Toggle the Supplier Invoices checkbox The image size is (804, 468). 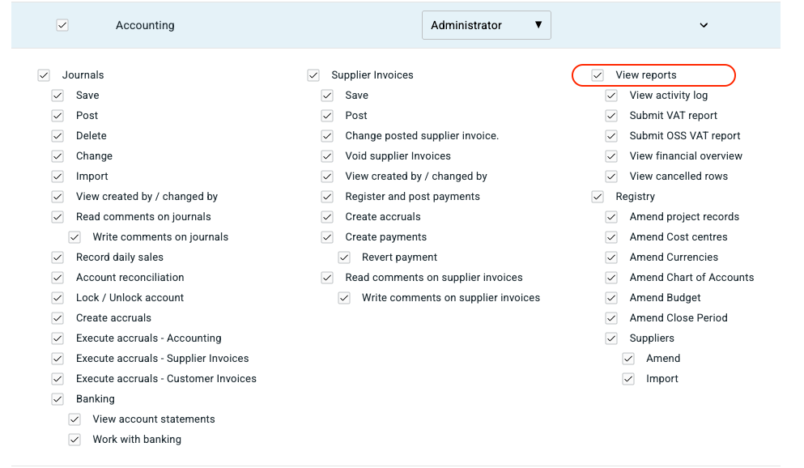[313, 75]
